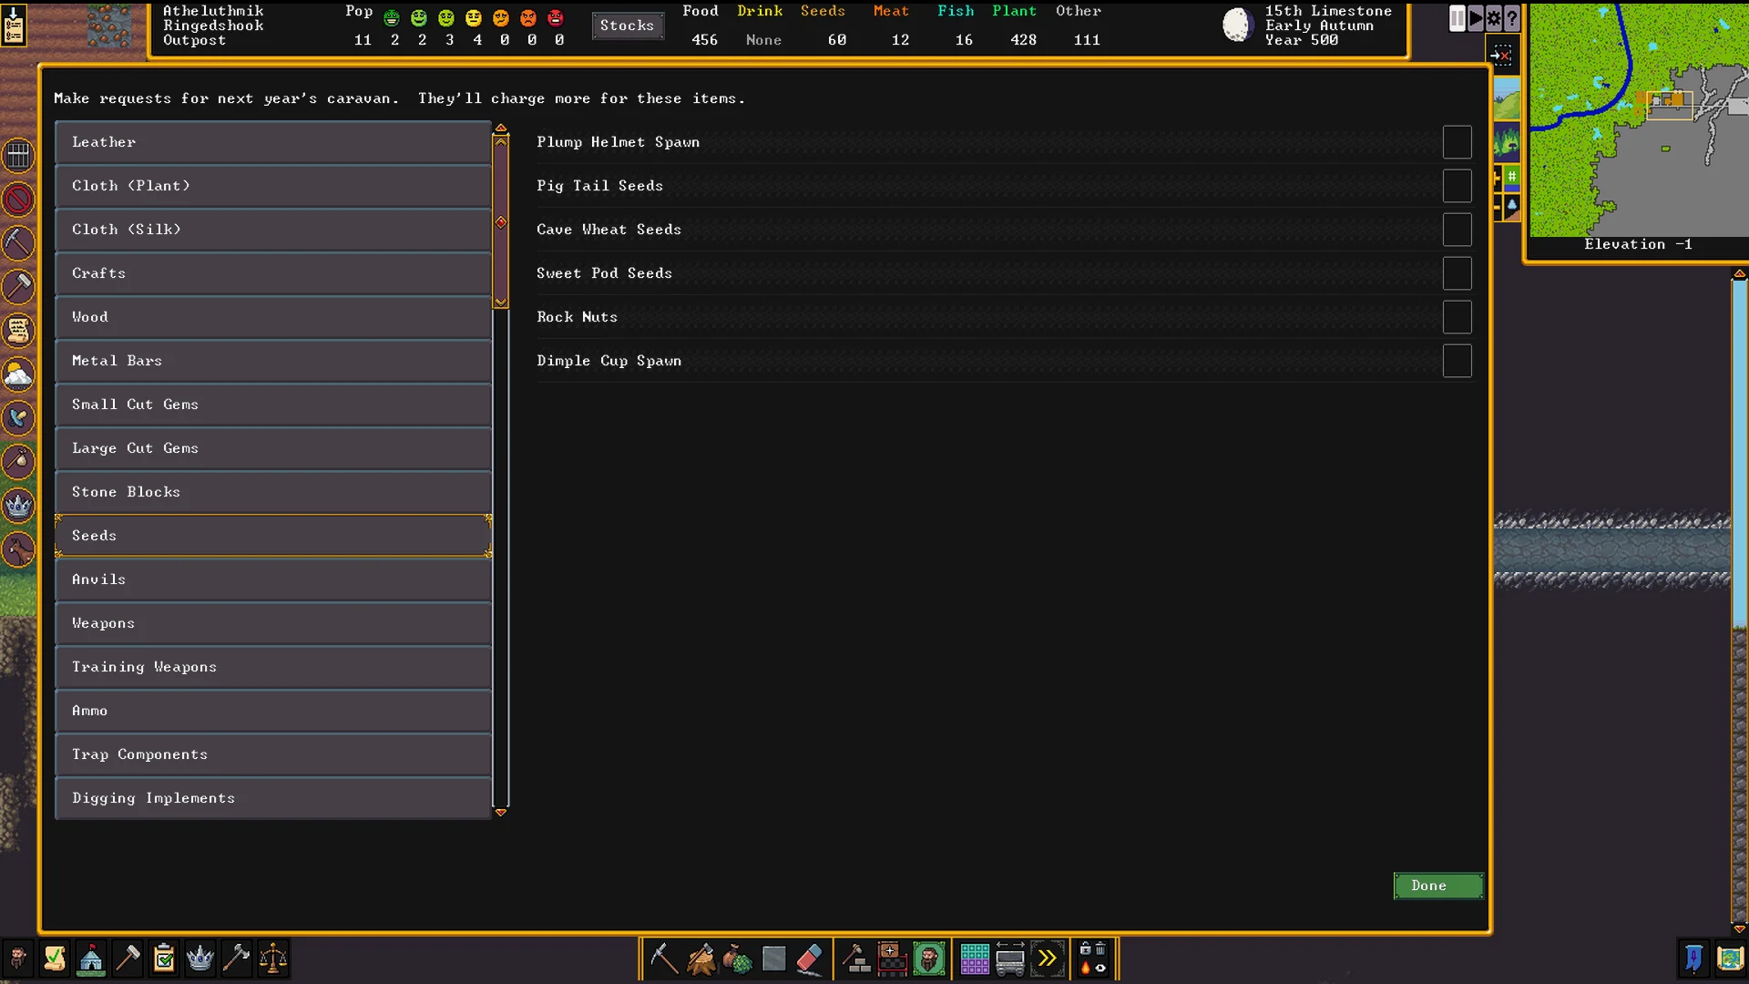
Task: Select the gather plants tool
Action: [737, 958]
